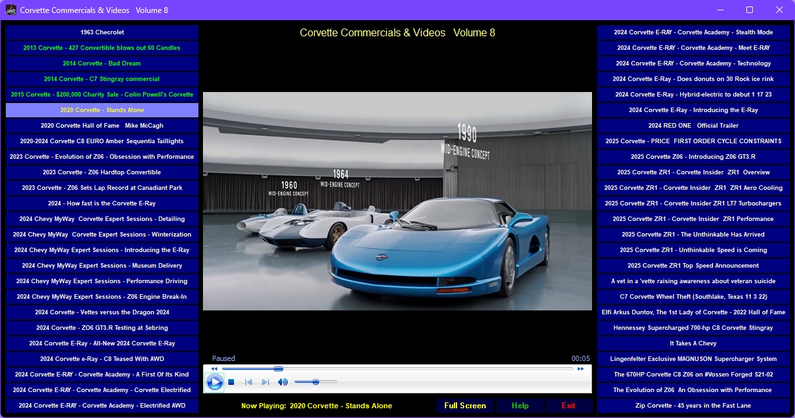
Task: Select 2023 Corvette Z06 Hardtop Convertible
Action: click(102, 172)
